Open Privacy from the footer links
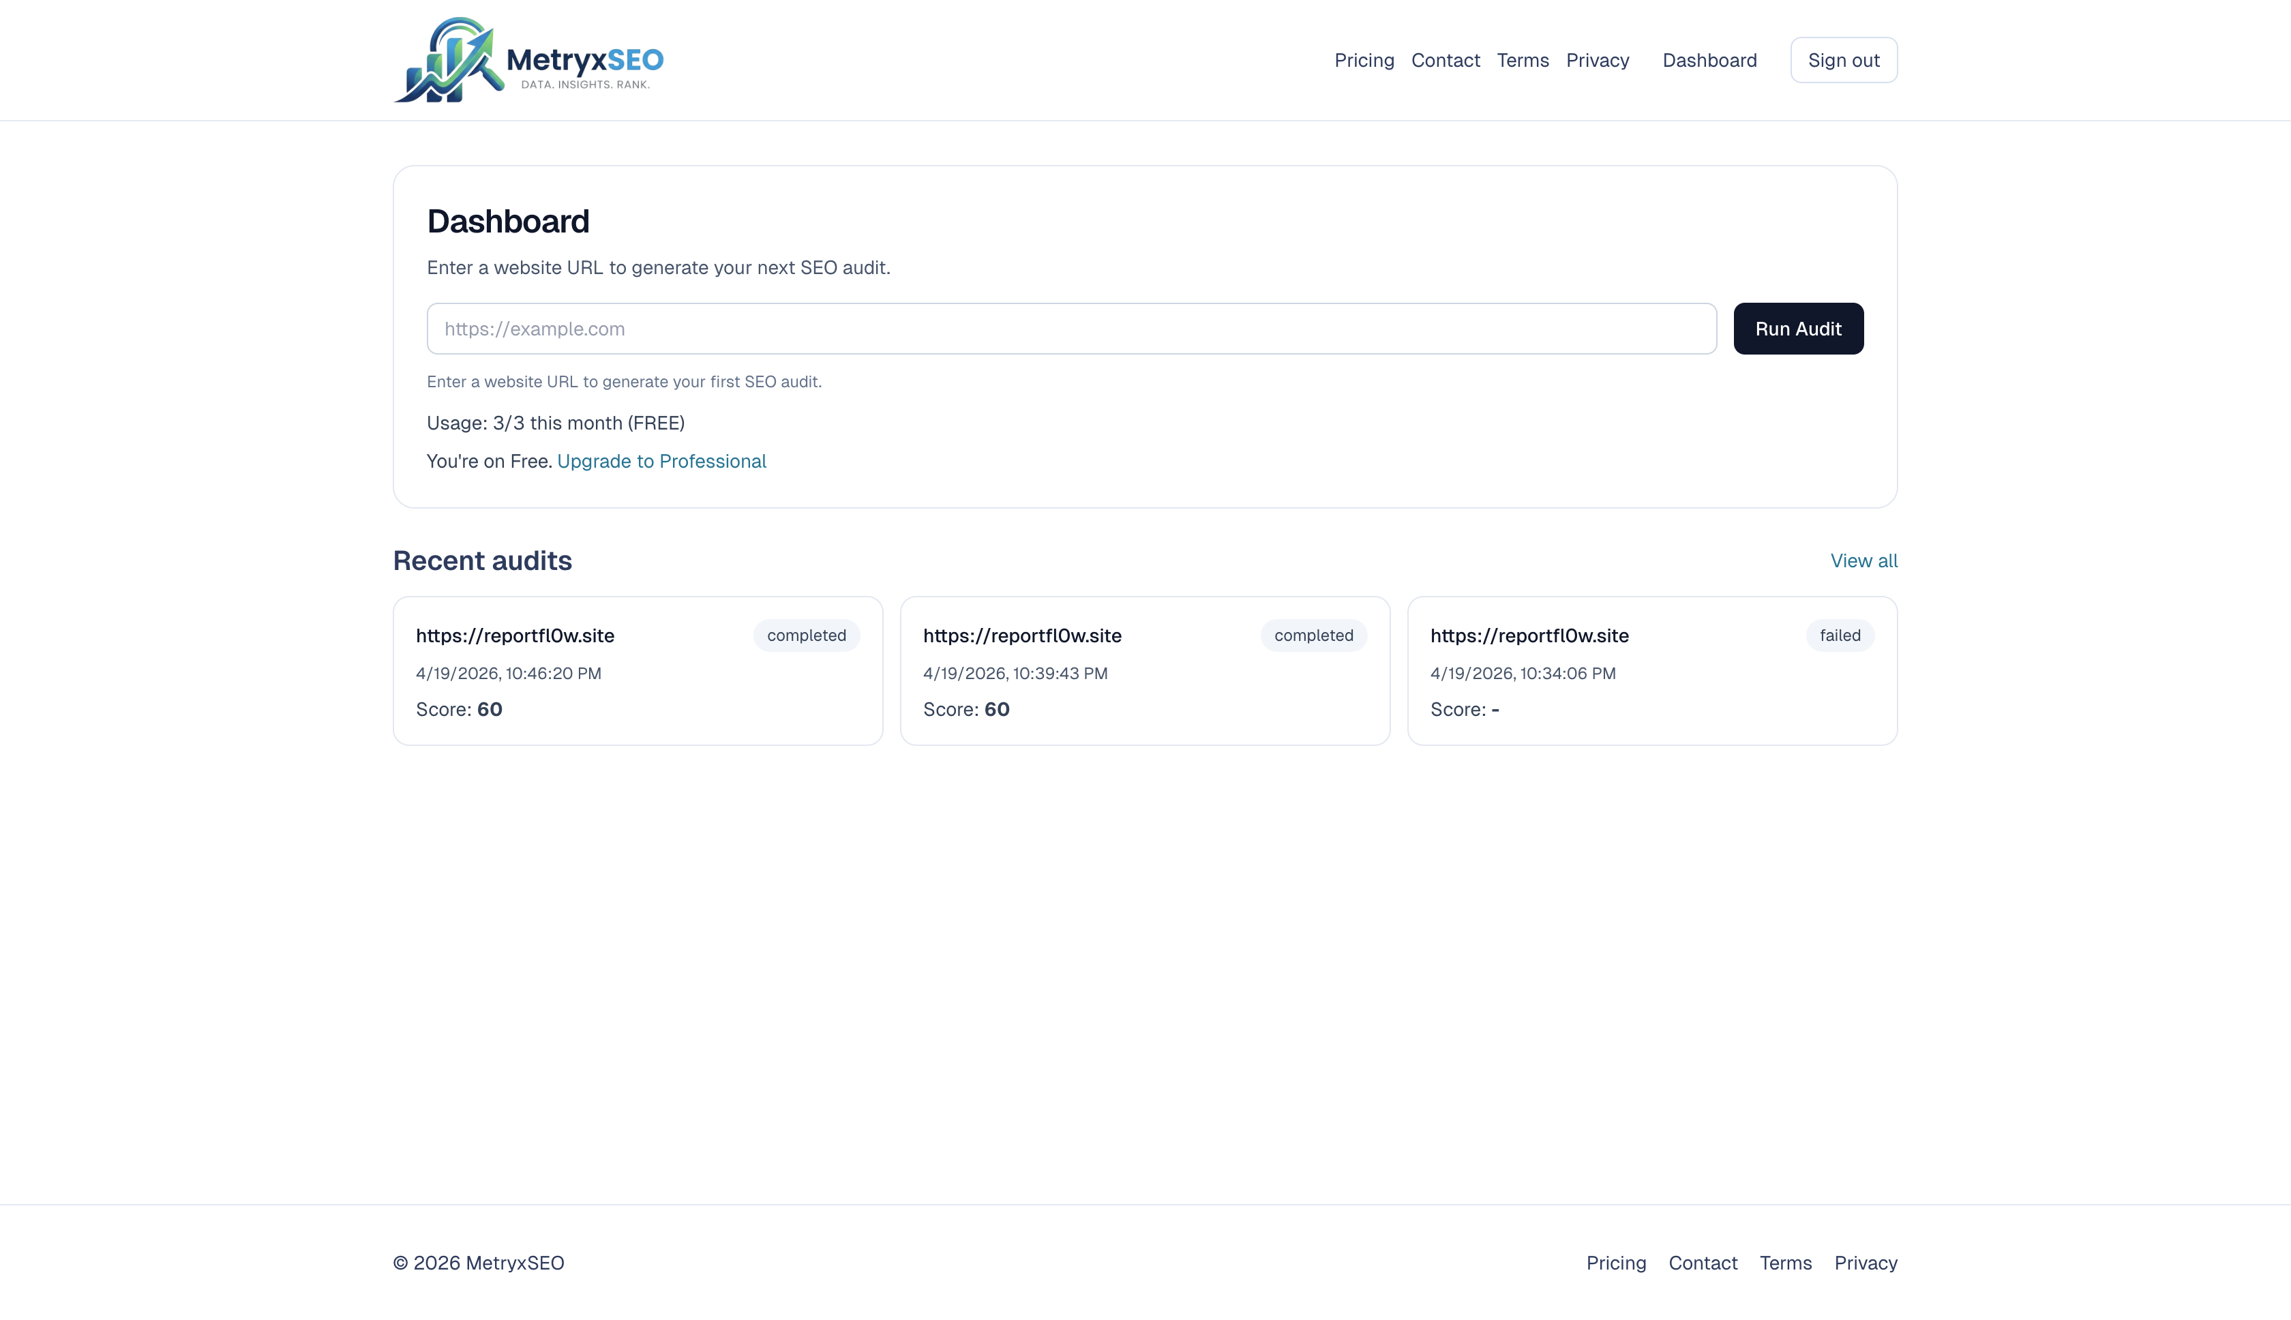Screen dimensions: 2291x1320 coord(1866,1262)
